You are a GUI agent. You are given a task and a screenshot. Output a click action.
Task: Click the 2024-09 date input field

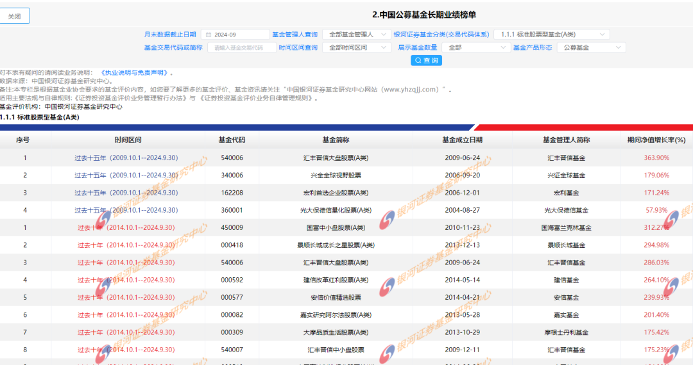[x=235, y=35]
